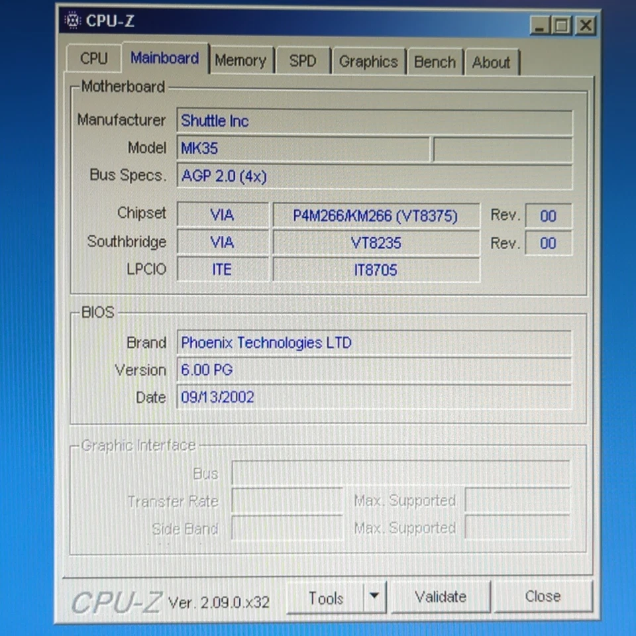This screenshot has width=636, height=636.
Task: Select the BIOS Version field 6.00 PG
Action: [x=374, y=370]
